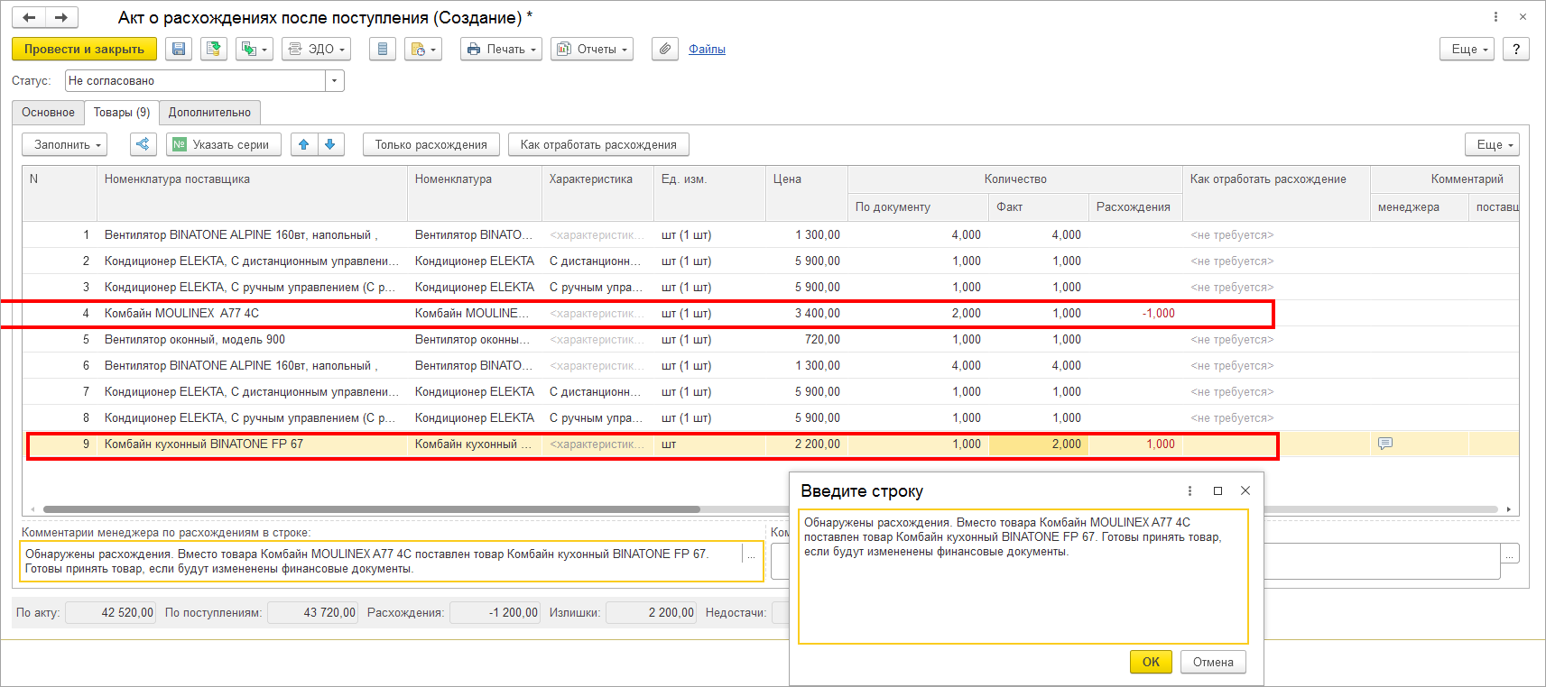Click Провести и закрыть button

tap(84, 49)
